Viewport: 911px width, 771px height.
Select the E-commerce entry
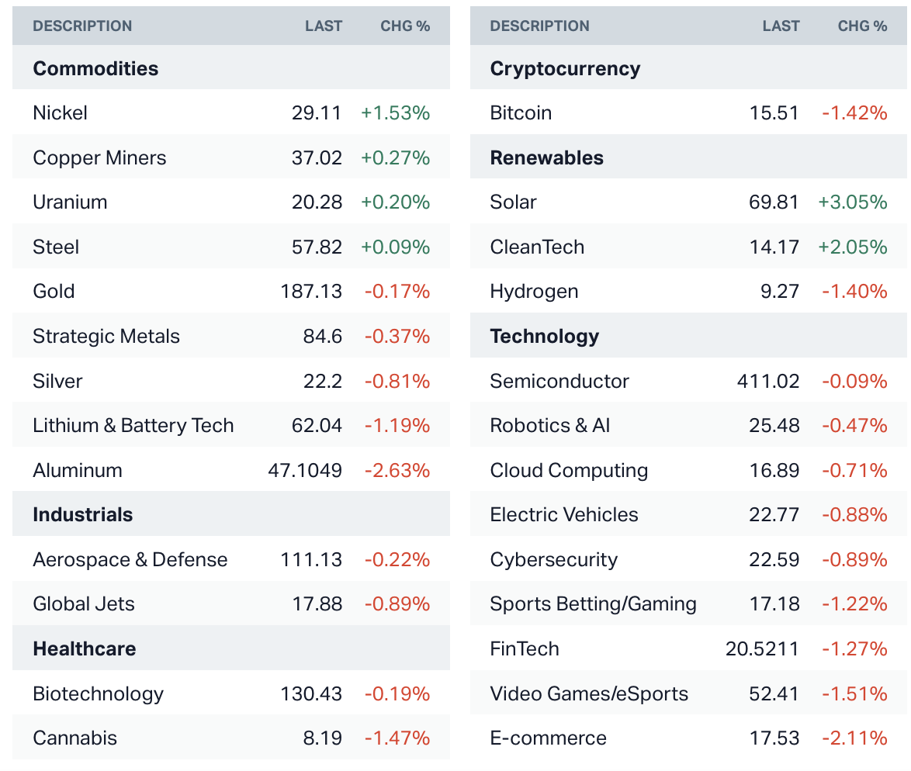click(548, 738)
